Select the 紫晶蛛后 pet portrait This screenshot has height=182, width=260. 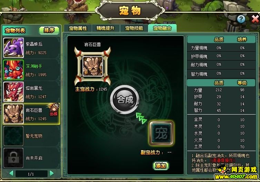tap(13, 48)
